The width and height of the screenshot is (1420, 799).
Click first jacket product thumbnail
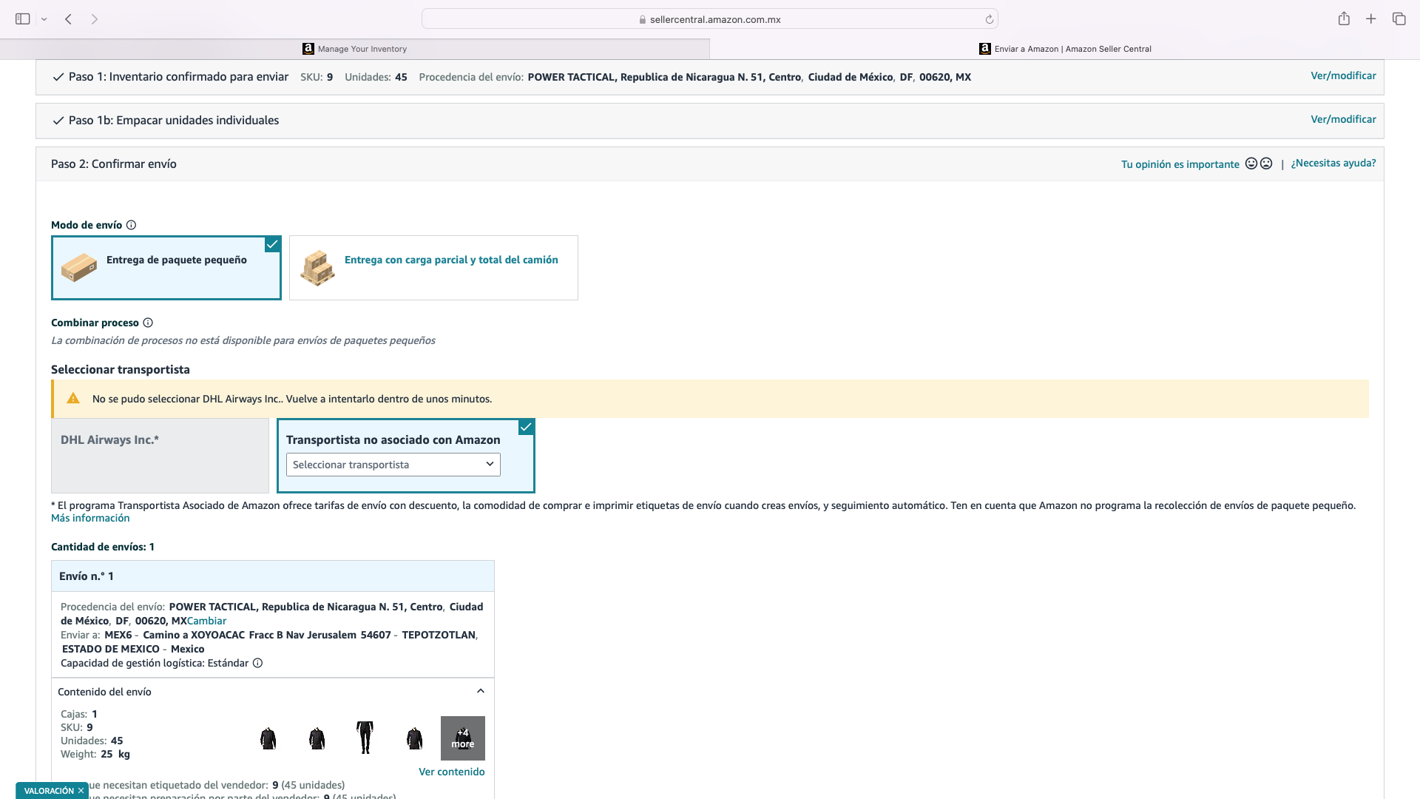coord(268,738)
